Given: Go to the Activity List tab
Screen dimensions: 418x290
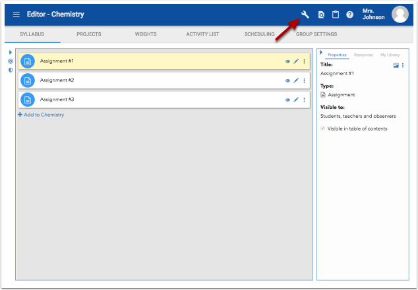Looking at the screenshot, I should click(x=202, y=34).
